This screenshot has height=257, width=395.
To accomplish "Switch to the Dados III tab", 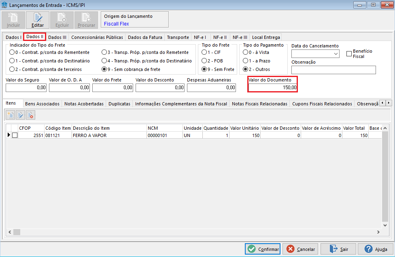I will pyautogui.click(x=57, y=37).
